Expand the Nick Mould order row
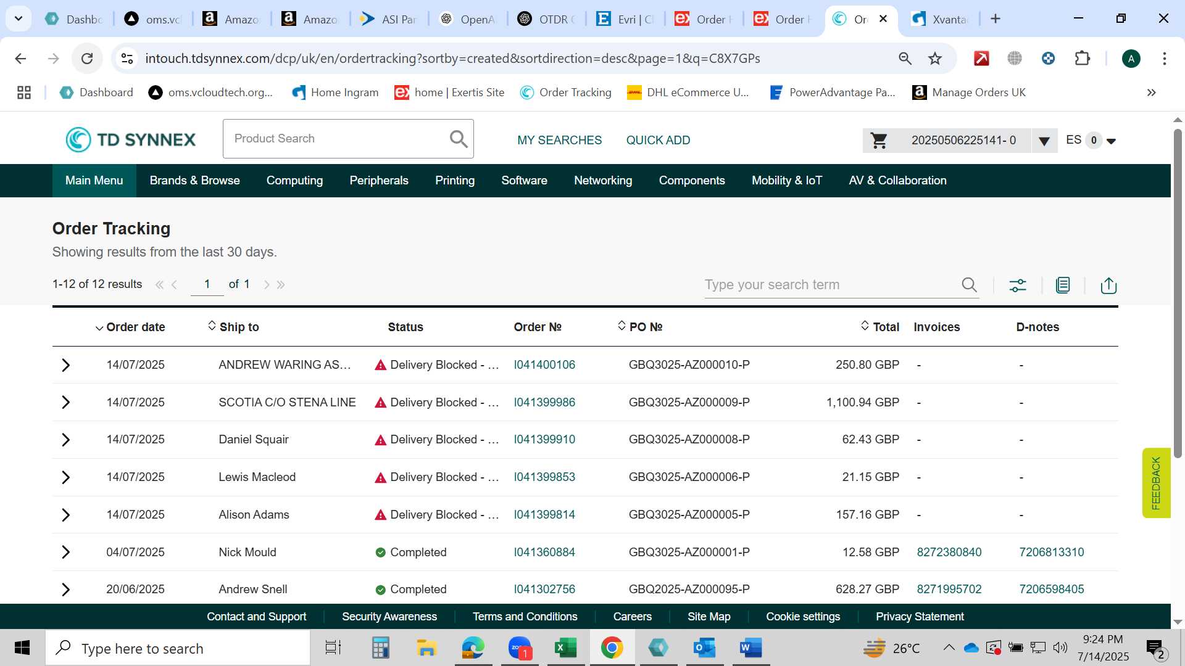This screenshot has width=1185, height=666. (x=65, y=552)
